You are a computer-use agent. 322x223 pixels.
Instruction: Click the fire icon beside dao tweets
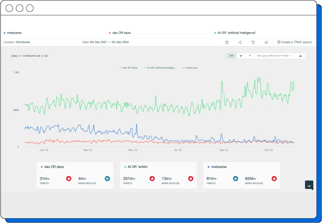(69, 179)
